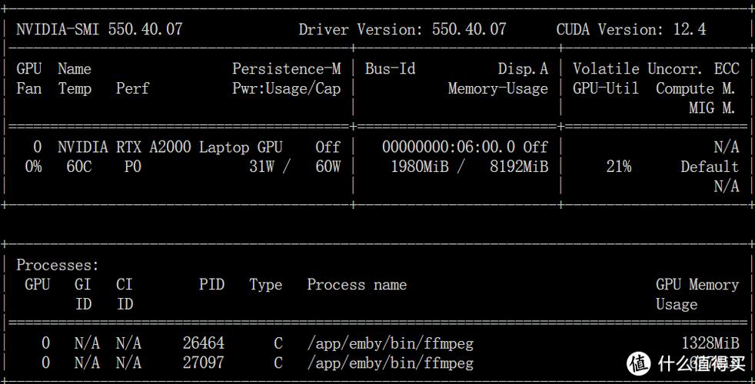Click the NVIDIA-SMI 550.40.07 version text
The width and height of the screenshot is (755, 384).
pos(99,29)
